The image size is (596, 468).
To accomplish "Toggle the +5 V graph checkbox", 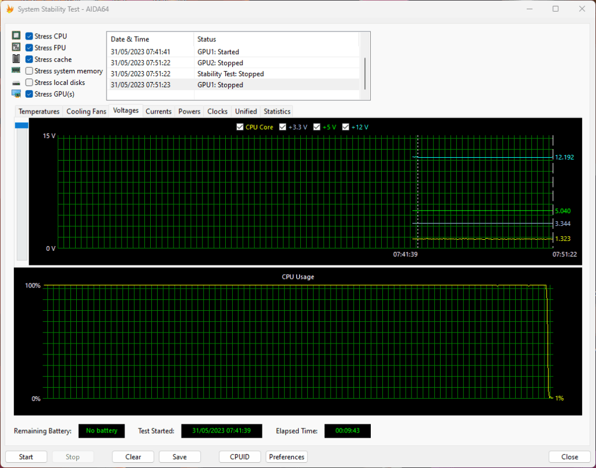I will point(317,127).
